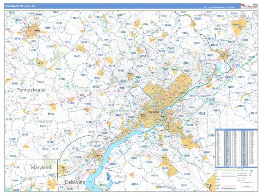Image resolution: width=262 pixels, height=196 pixels.
Task: Click the SALEM county label
Action: click(120, 176)
